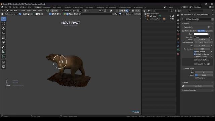Select the Cursor tool
The width and height of the screenshot is (215, 121).
pos(3,24)
